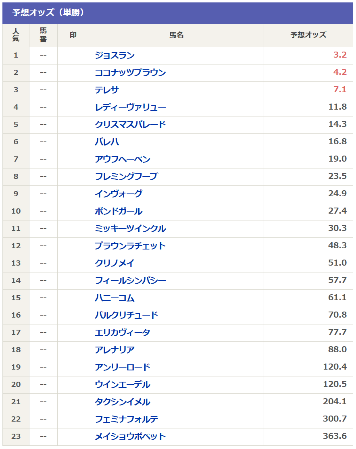Open クリスマスパレード link
This screenshot has height=449, width=356.
[130, 125]
